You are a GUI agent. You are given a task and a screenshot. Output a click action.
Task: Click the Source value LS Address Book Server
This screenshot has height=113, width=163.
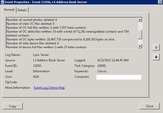(x=49, y=60)
